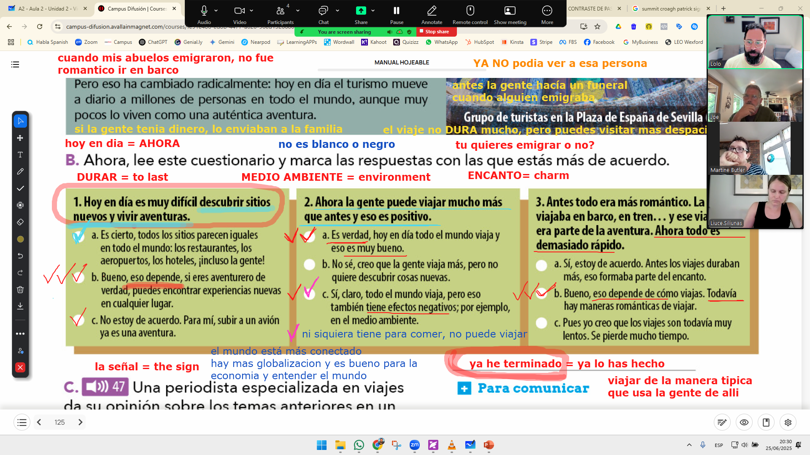Toggle the Video camera button

[240, 15]
